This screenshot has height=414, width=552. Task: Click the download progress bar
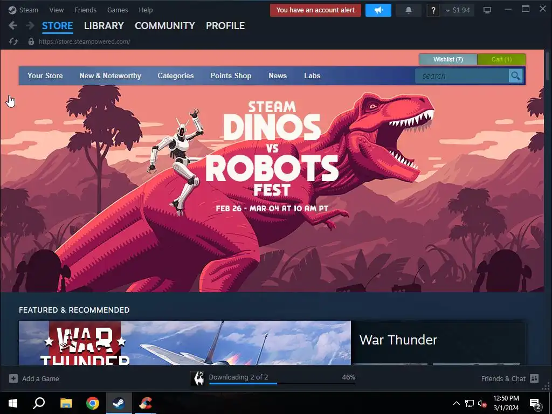[x=281, y=383]
